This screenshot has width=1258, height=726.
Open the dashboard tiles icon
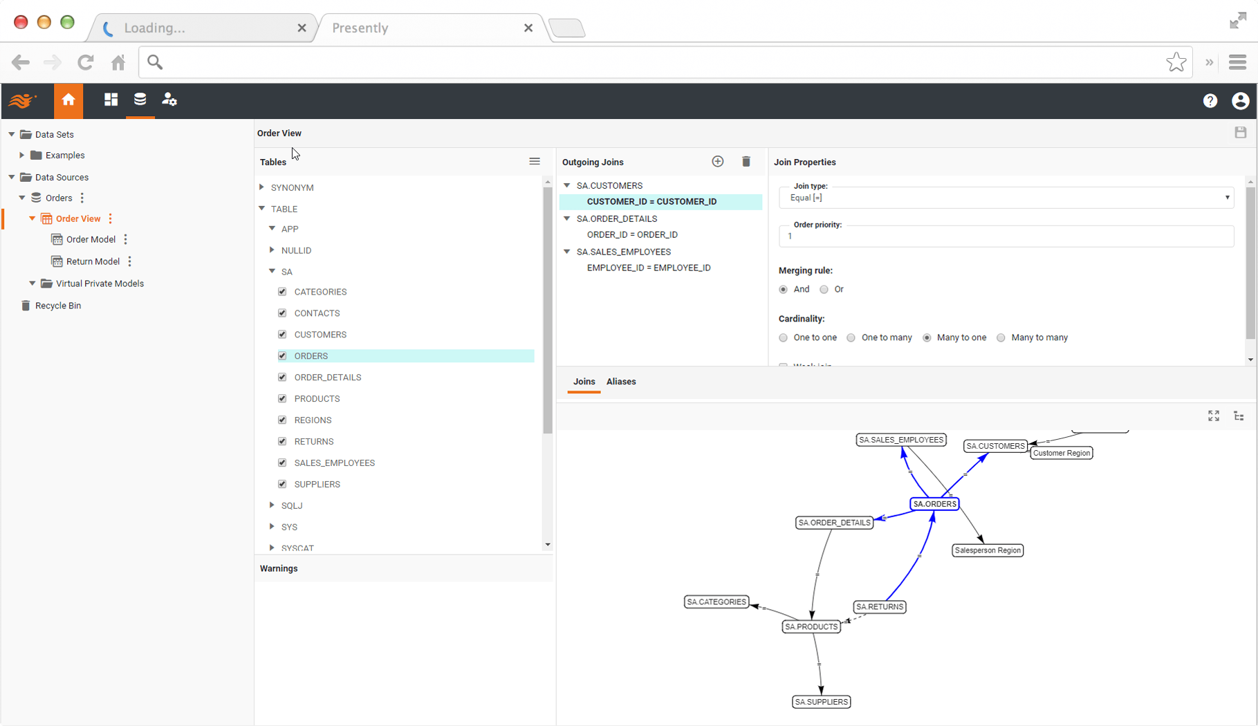(x=111, y=100)
